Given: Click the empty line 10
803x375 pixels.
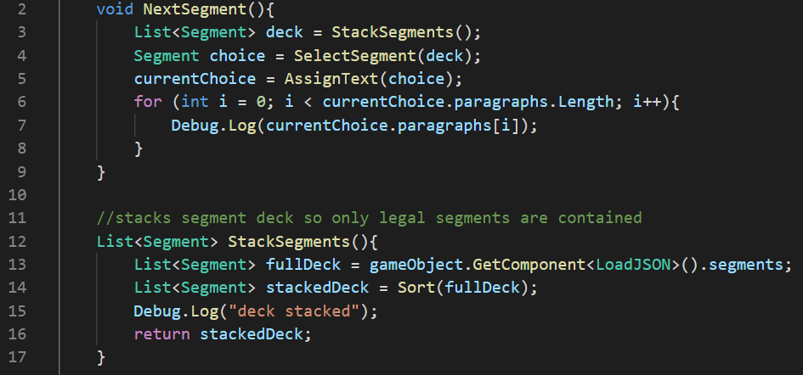Looking at the screenshot, I should click(340, 194).
